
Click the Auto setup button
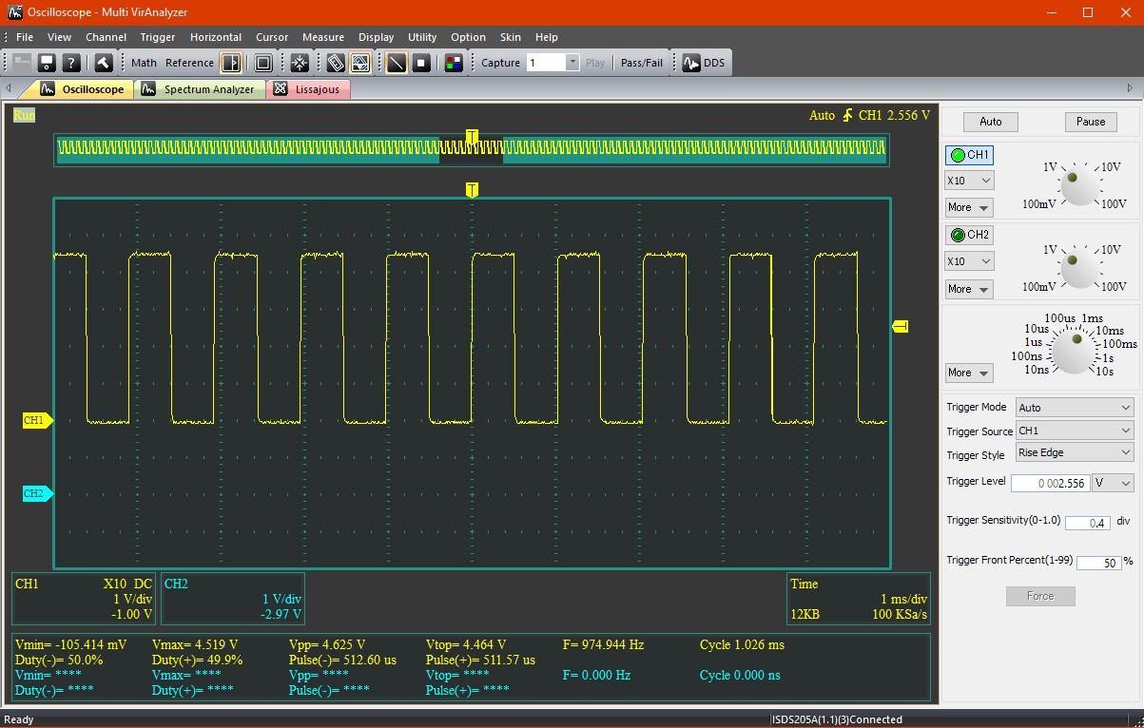pyautogui.click(x=991, y=122)
